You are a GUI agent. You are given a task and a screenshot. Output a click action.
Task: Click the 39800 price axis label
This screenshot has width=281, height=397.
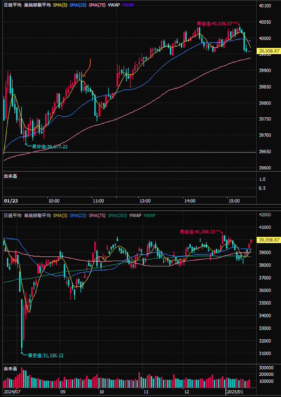tap(265, 103)
